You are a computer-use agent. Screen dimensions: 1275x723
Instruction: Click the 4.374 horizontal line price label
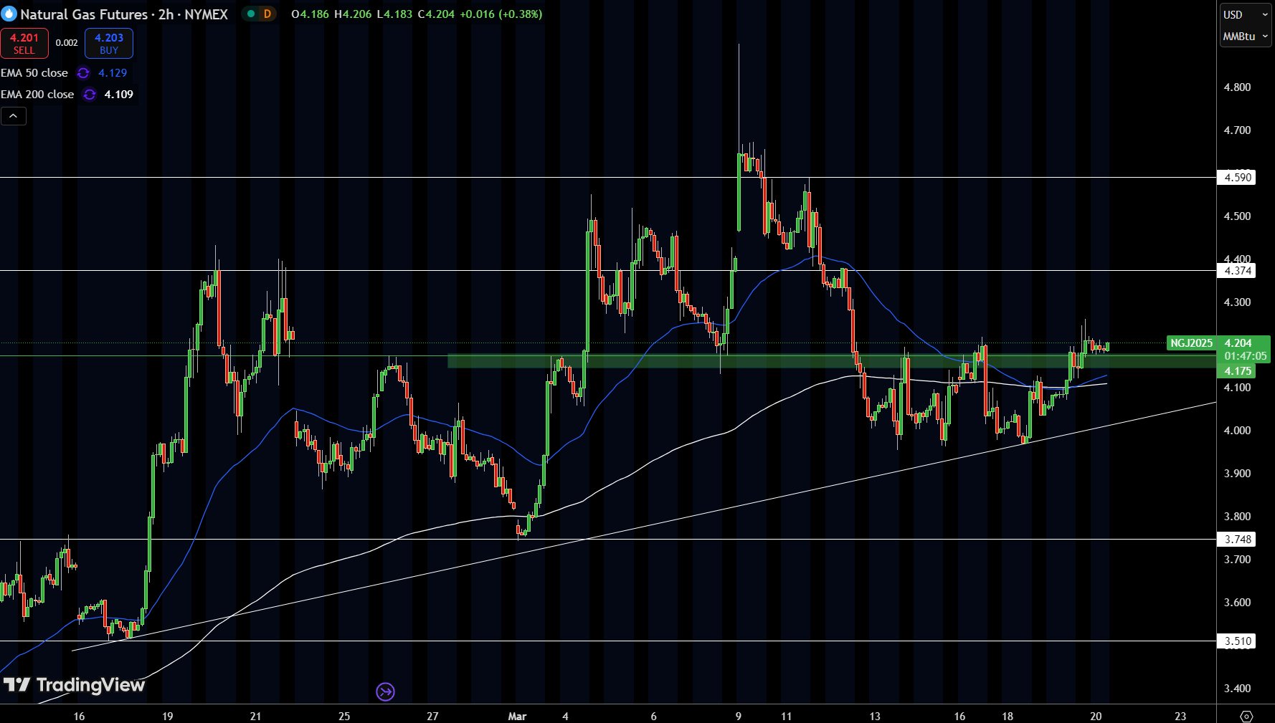[x=1237, y=271]
